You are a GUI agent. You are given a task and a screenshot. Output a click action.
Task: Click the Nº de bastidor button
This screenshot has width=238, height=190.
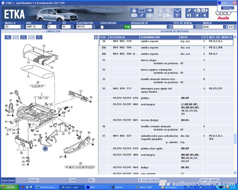coord(149,180)
